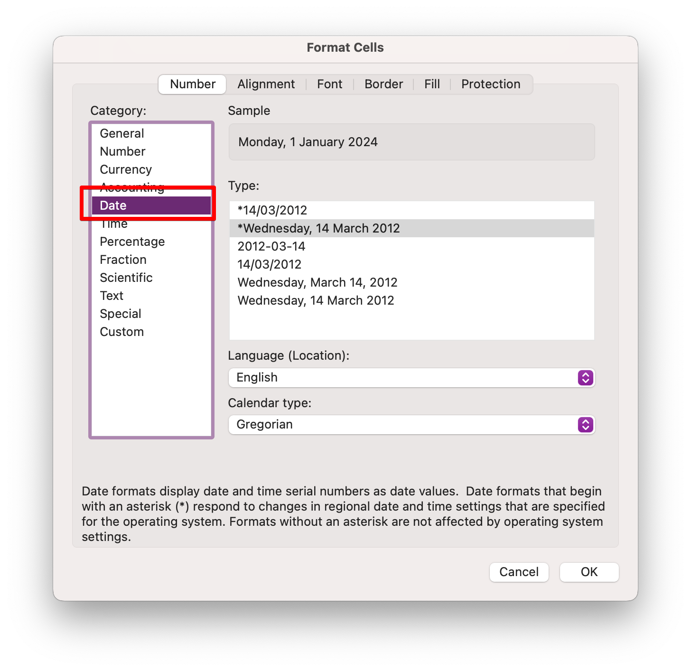Select the General category
This screenshot has width=691, height=671.
coord(122,133)
